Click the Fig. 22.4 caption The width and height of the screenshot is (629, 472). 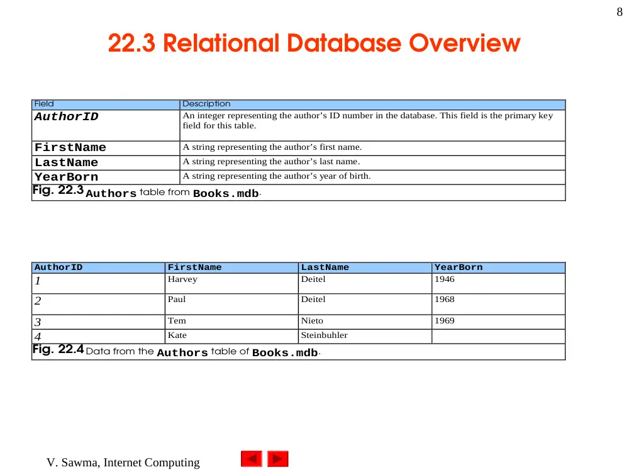177,351
